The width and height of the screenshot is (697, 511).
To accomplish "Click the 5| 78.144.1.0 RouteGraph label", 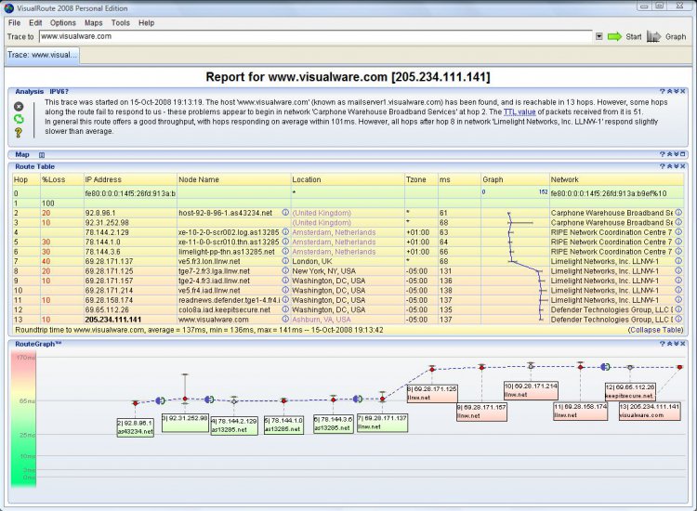I will tap(283, 426).
